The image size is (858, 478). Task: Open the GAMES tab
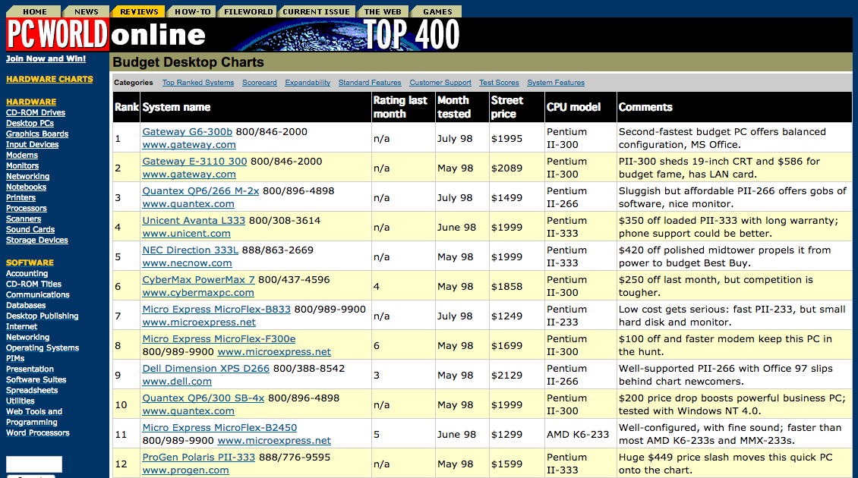click(437, 11)
